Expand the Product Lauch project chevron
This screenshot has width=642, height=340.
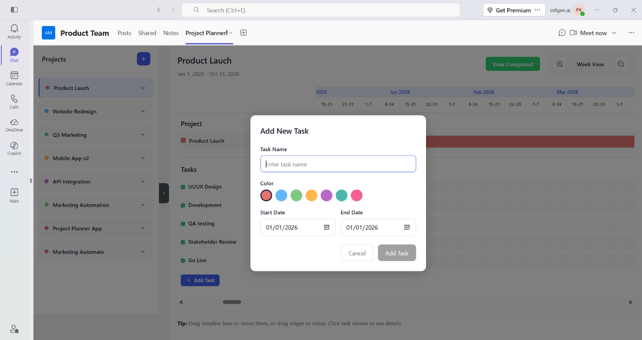pos(143,88)
